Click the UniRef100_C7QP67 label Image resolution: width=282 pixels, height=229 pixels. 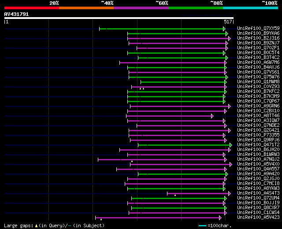[x=258, y=101]
